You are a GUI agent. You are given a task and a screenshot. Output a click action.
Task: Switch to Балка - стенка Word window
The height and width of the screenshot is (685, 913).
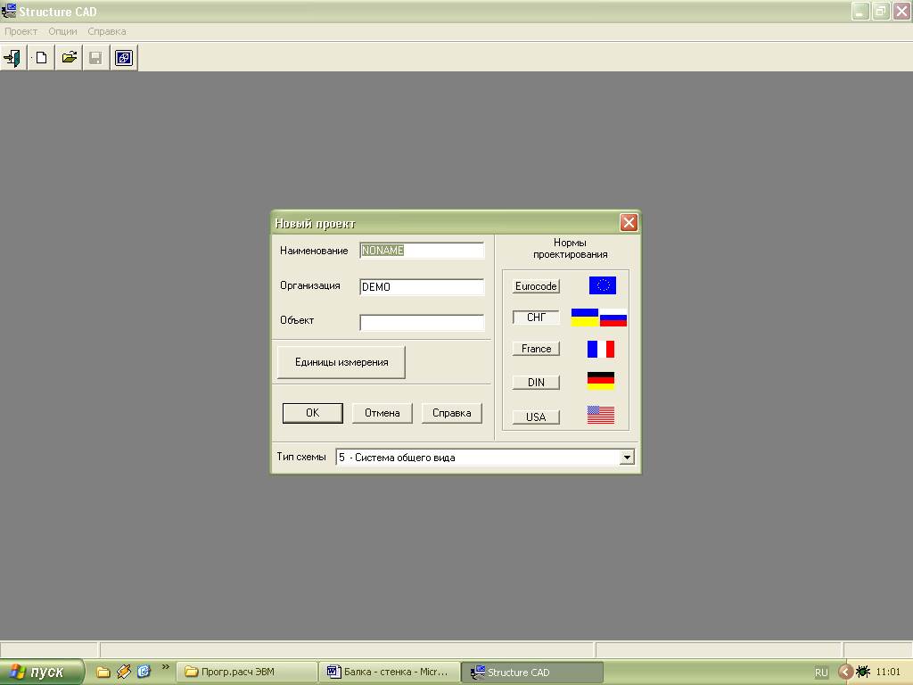pyautogui.click(x=391, y=673)
